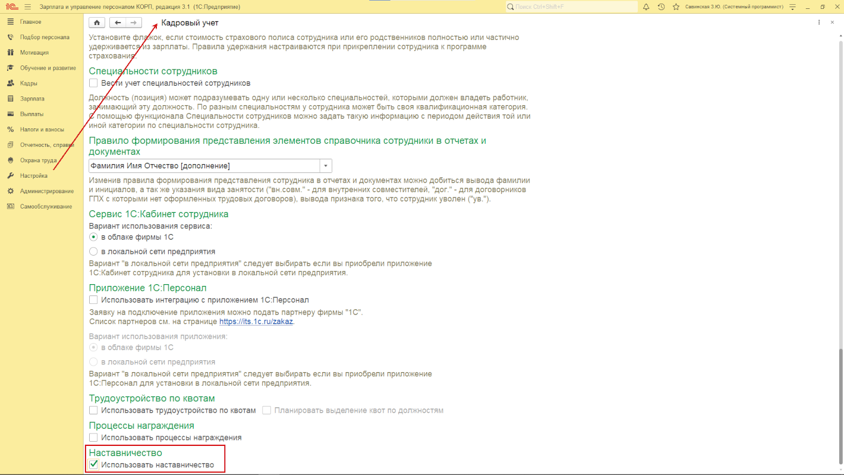Go back using the left arrow
Image resolution: width=844 pixels, height=475 pixels.
[118, 23]
